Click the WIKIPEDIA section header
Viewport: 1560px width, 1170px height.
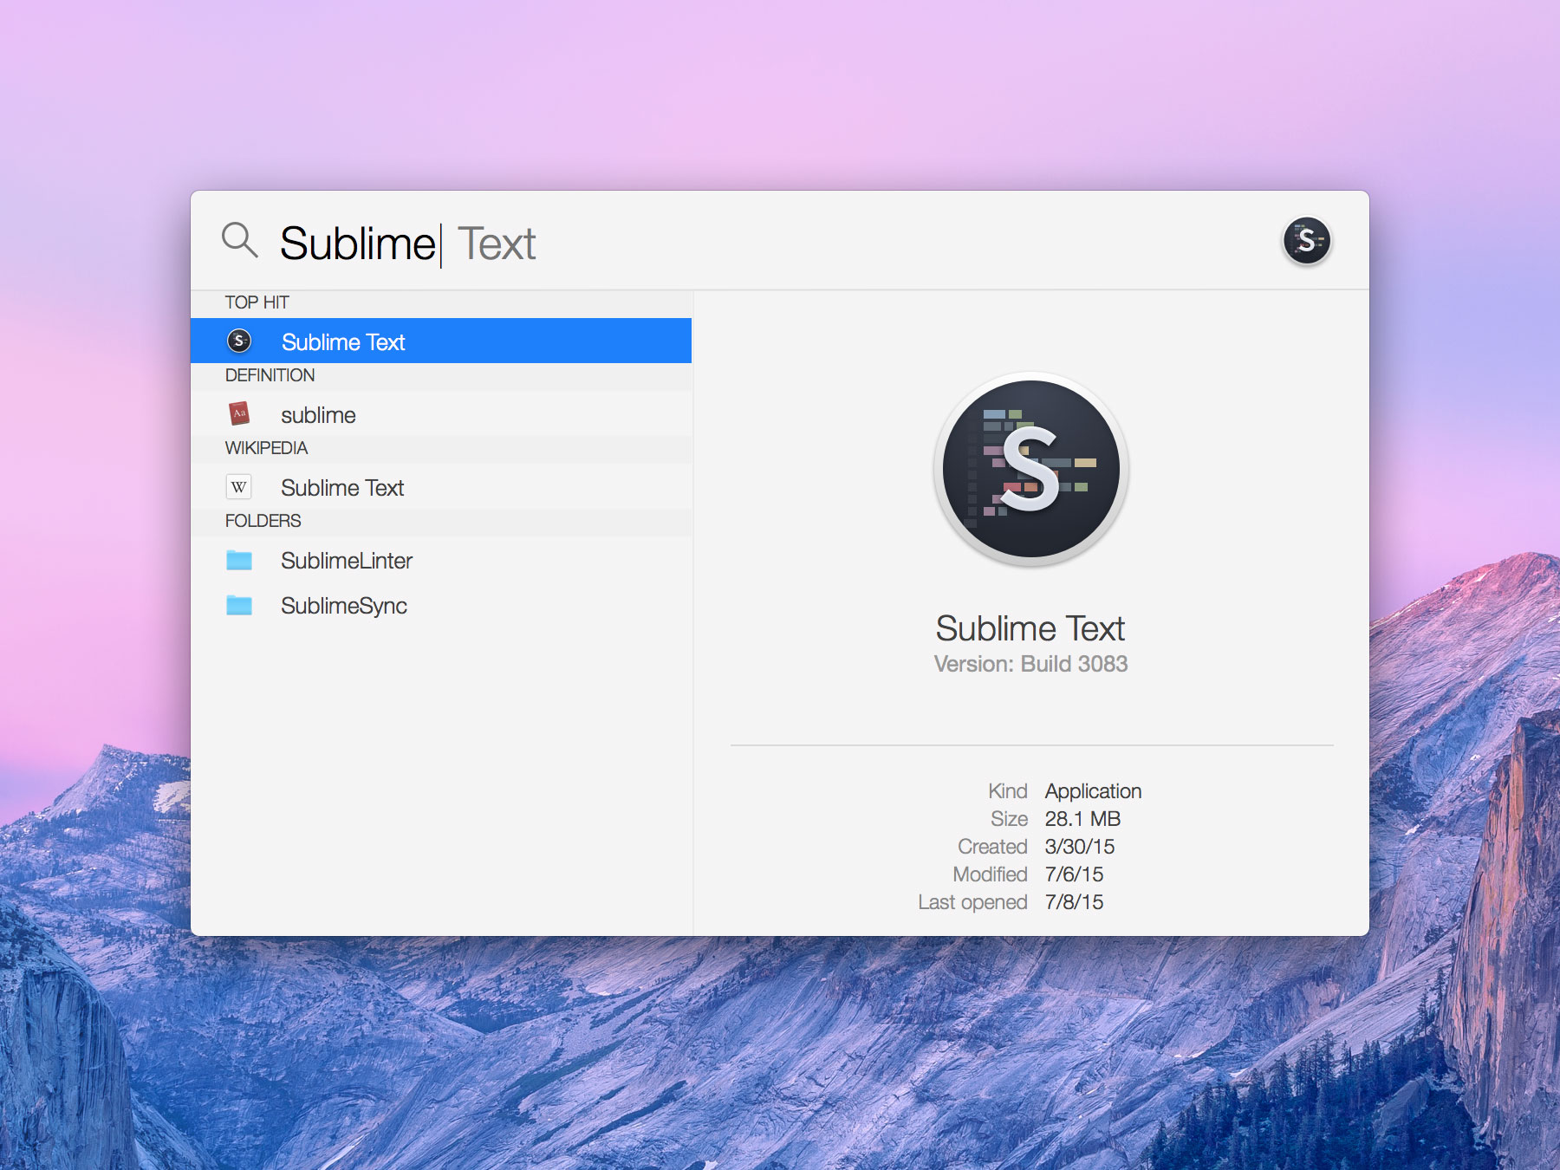[267, 447]
